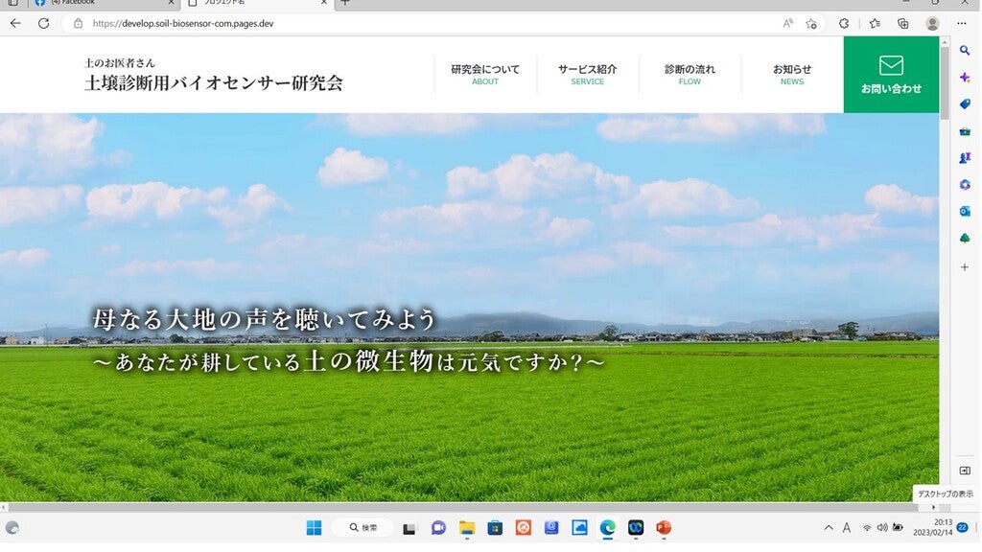This screenshot has width=982, height=552.
Task: Click the taskbar 検索 search box
Action: 363,528
